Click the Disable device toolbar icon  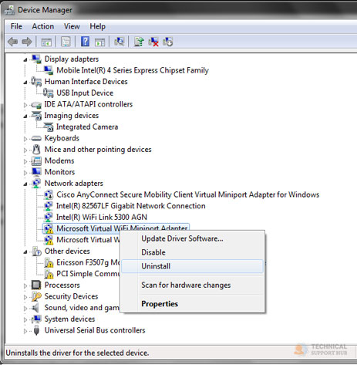pyautogui.click(x=168, y=42)
